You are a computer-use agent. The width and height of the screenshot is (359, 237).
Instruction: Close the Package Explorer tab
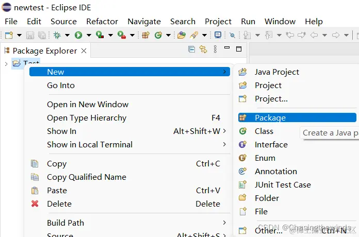84,51
